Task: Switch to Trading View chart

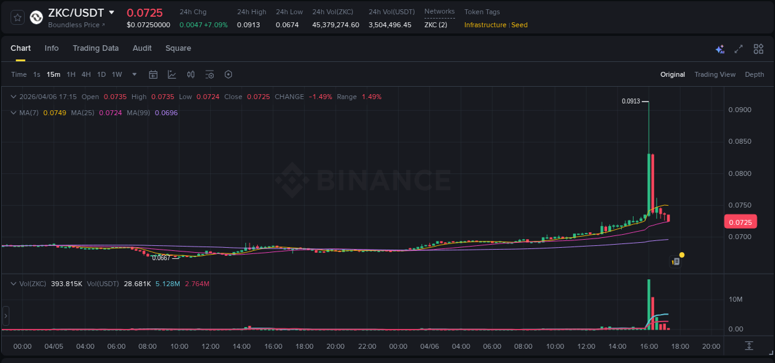Action: tap(715, 74)
